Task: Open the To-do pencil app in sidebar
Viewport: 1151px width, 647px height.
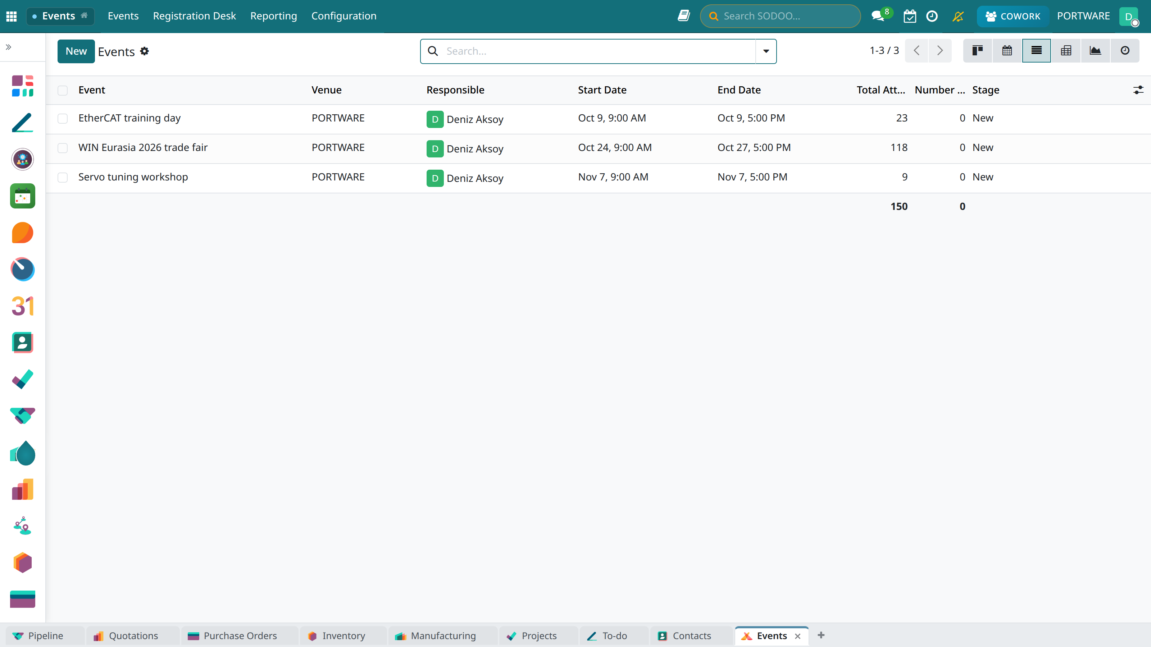Action: [x=22, y=123]
